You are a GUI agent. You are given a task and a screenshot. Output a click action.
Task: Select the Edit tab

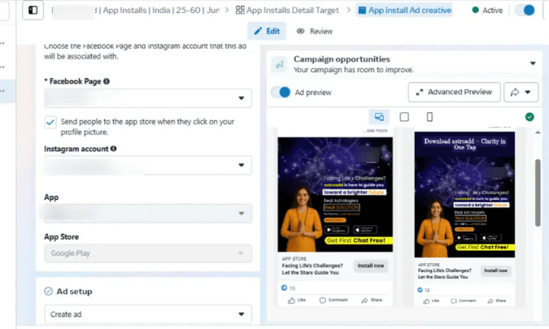click(266, 31)
